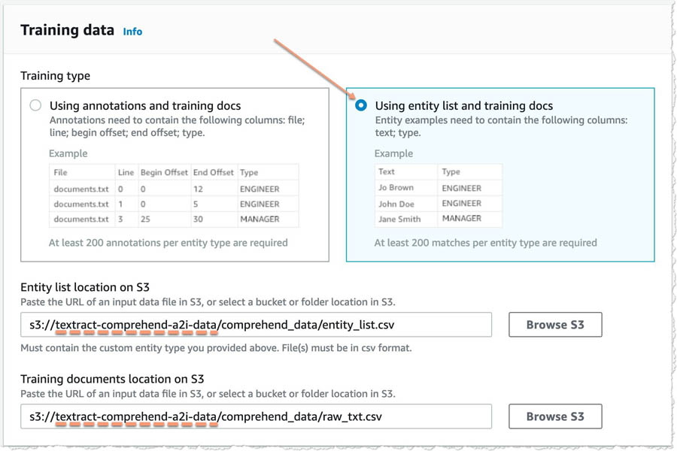Click the 'Using entity list and training docs' title
The height and width of the screenshot is (451, 677).
click(x=463, y=106)
